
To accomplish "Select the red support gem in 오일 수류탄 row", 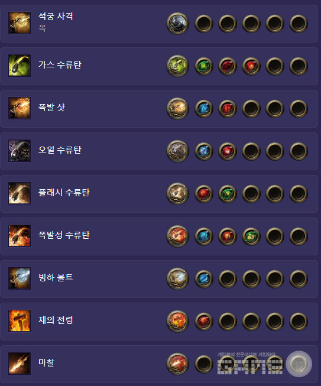I will click(228, 151).
